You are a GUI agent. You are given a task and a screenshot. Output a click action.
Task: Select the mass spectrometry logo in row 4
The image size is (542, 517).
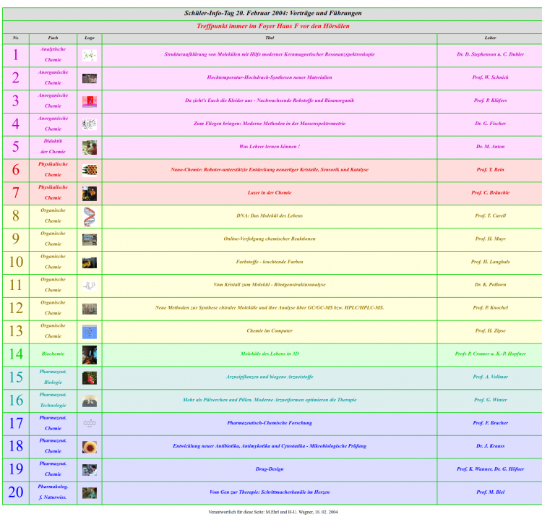pyautogui.click(x=89, y=124)
